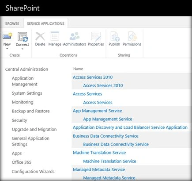Open the Properties ribbon icon
Viewport: 192px width, 181px height.
[x=96, y=36]
